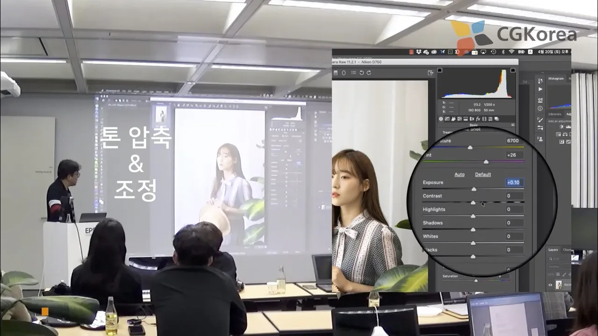598x336 pixels.
Task: Open the Detail panel icon
Action: coord(453,119)
